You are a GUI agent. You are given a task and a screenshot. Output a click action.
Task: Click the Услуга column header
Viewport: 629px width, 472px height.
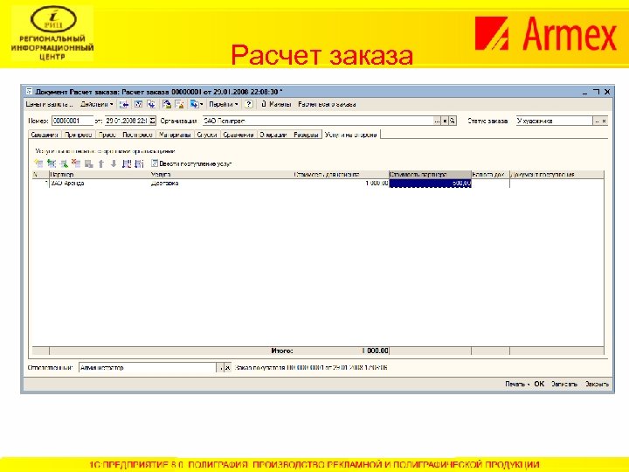pyautogui.click(x=221, y=175)
